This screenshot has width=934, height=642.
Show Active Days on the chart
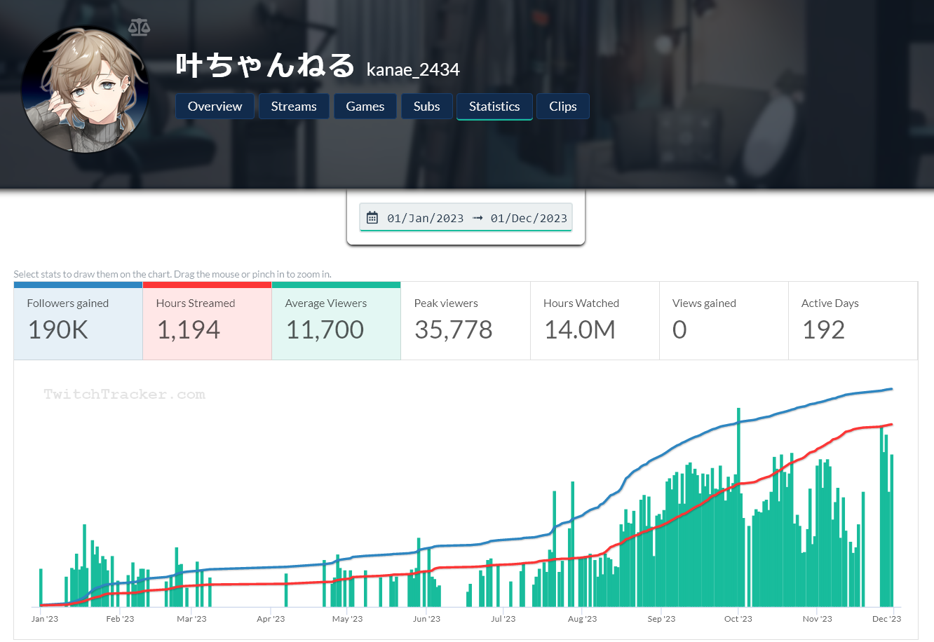coord(852,321)
